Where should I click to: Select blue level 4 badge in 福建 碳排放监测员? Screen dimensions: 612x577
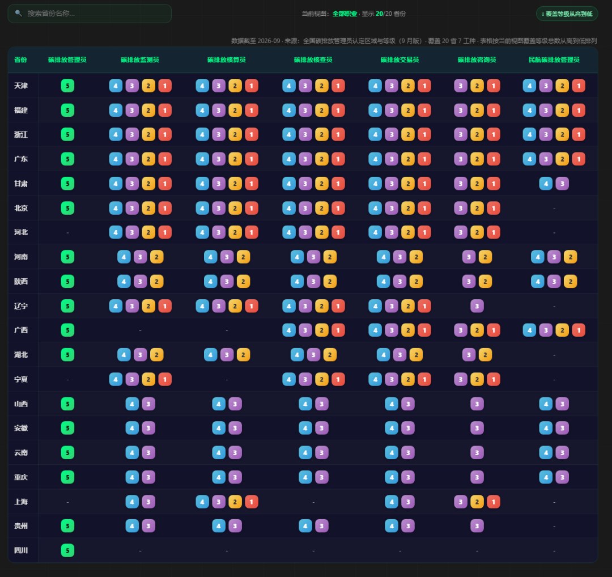point(116,111)
